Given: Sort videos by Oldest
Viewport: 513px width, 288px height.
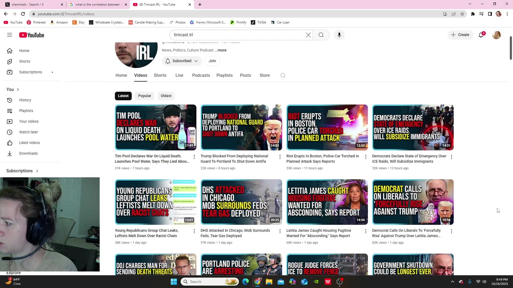Looking at the screenshot, I should (166, 96).
